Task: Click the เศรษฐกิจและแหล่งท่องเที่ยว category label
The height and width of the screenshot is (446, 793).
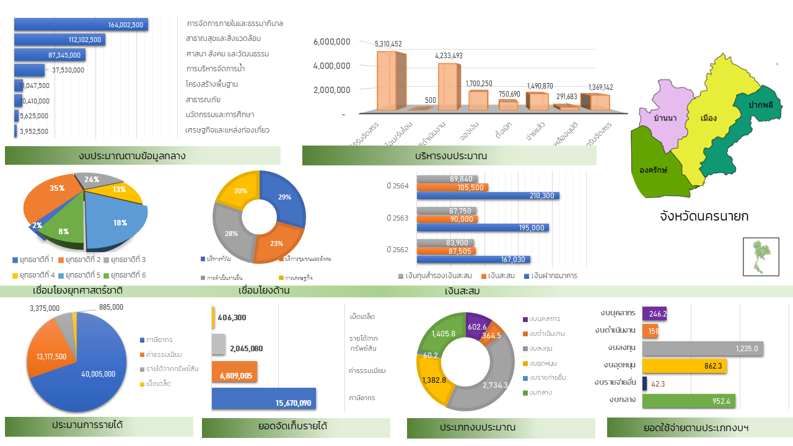Action: tap(227, 130)
